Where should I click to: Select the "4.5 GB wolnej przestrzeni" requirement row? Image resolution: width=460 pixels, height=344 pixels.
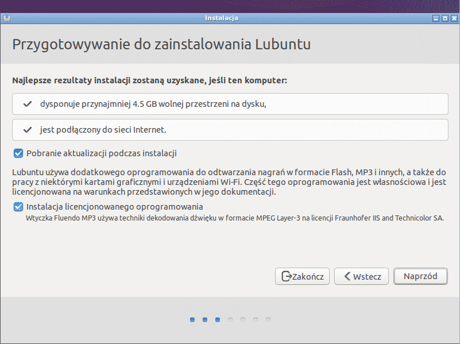230,104
